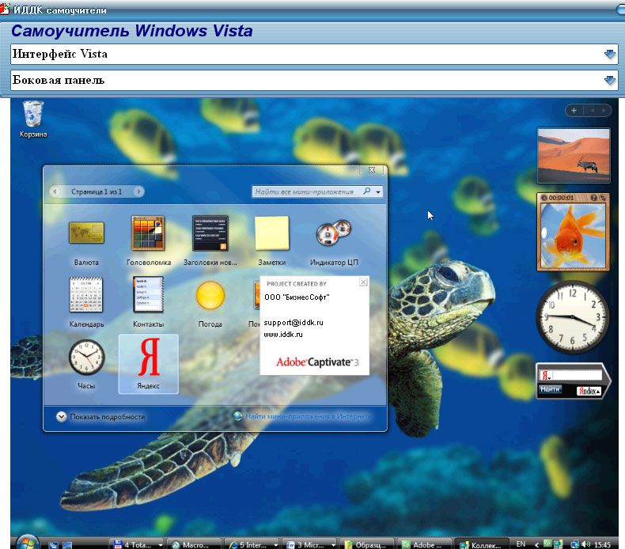
Task: Select the Погода weather gadget
Action: (x=210, y=296)
